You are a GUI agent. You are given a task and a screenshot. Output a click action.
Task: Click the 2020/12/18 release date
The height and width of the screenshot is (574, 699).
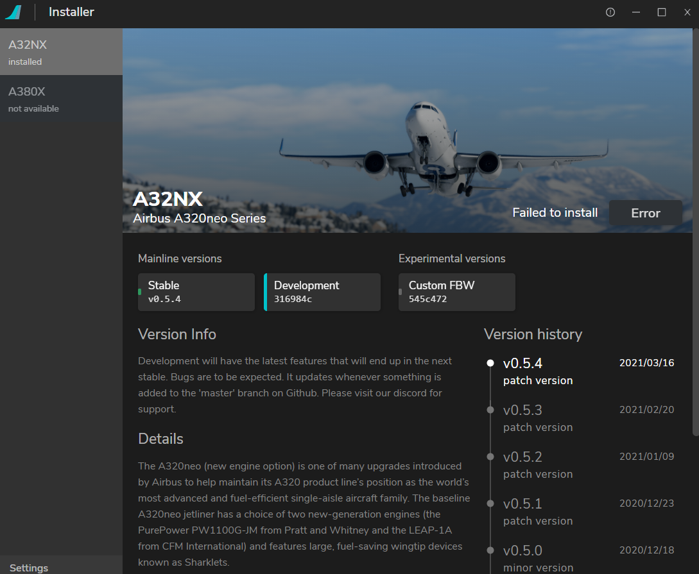[646, 550]
